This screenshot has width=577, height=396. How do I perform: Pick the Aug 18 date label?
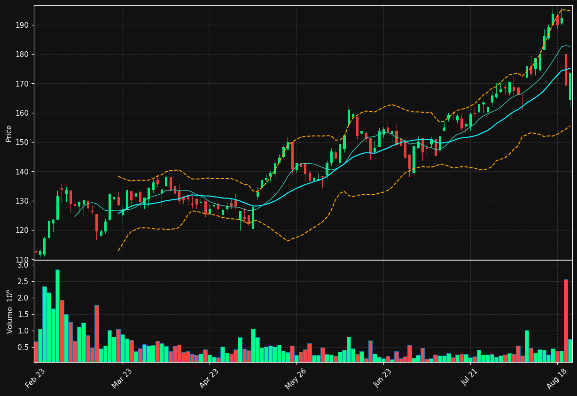pos(557,379)
